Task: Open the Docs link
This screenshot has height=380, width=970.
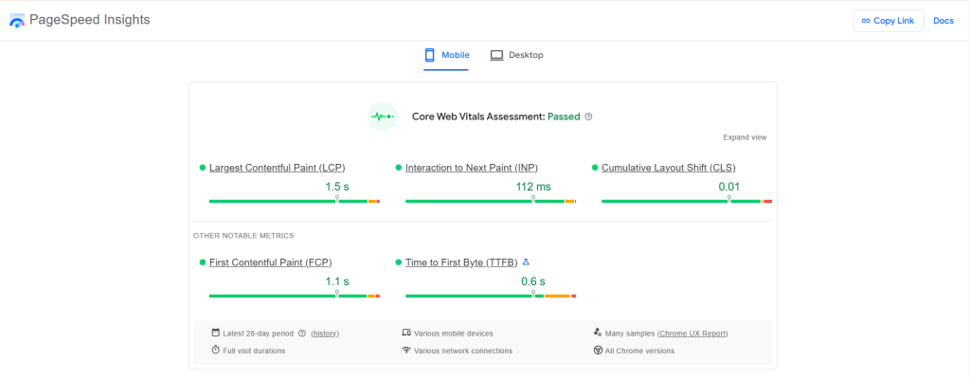Action: (943, 21)
